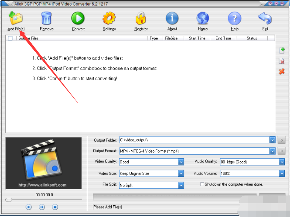Click the End Time column header
The image size is (290, 217).
coord(223,38)
